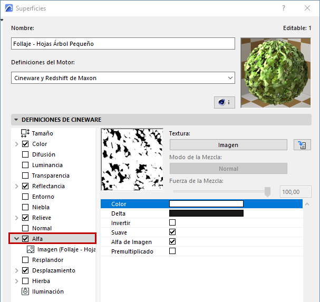Enable the Hierba channel checkbox

25,281
